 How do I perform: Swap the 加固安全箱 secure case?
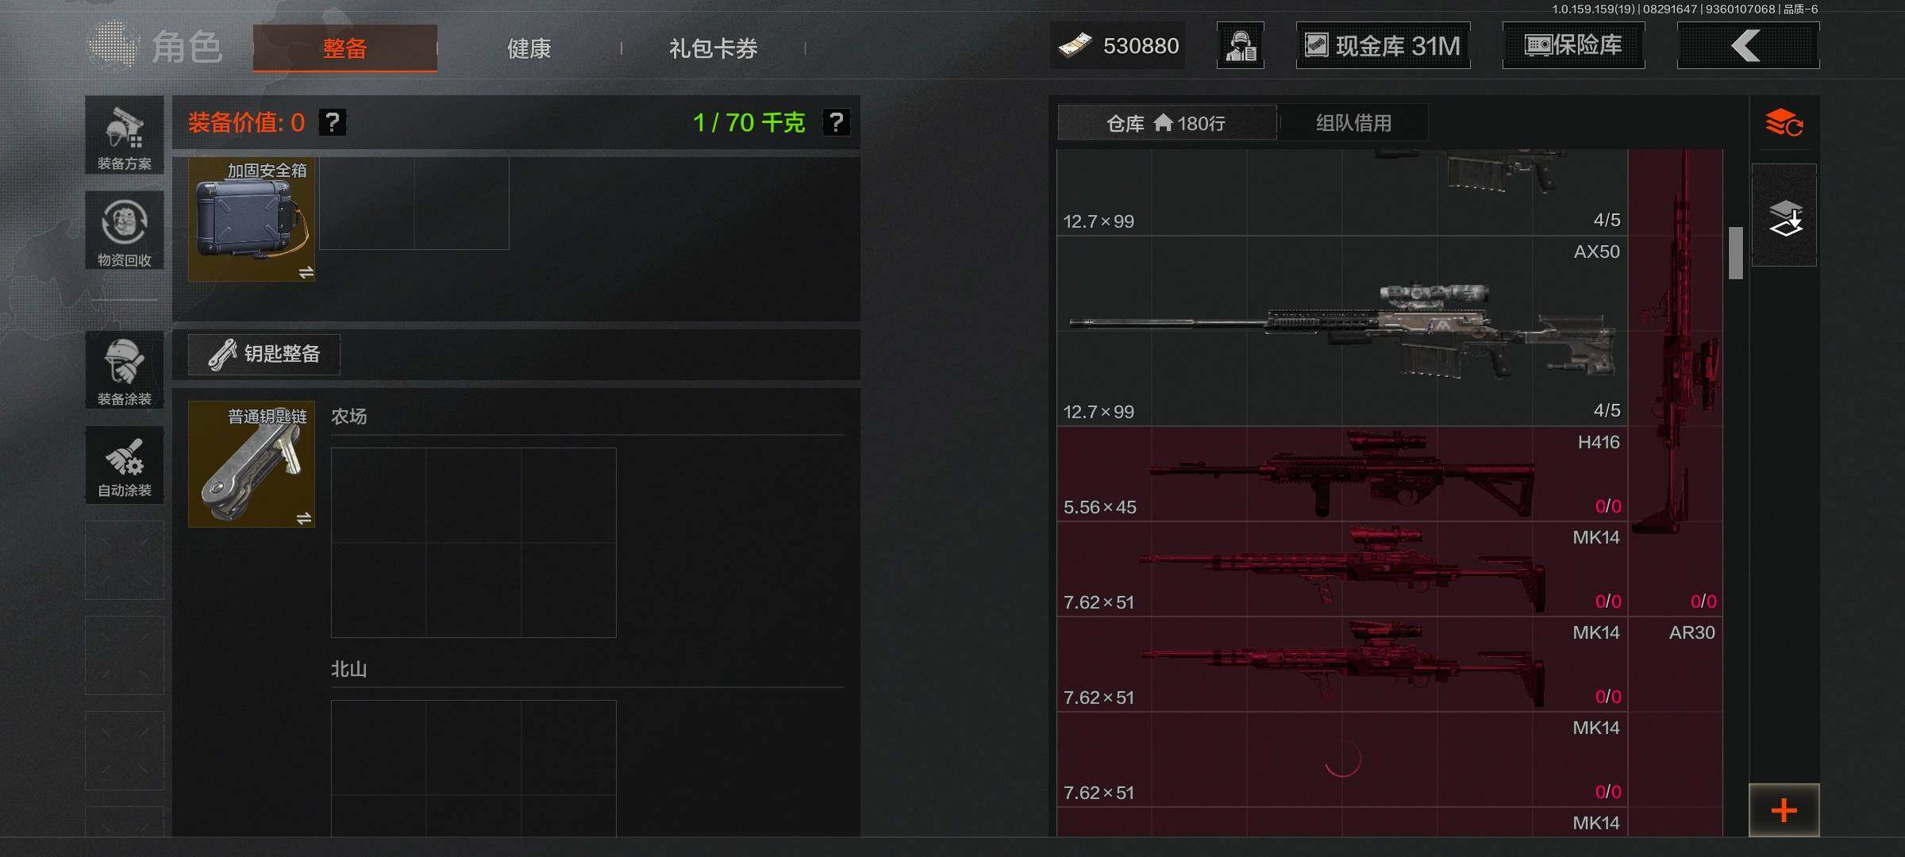click(306, 272)
